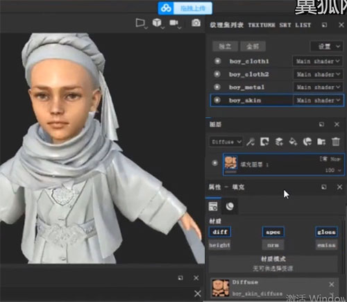Toggle the gloss channel button

[x=326, y=232]
